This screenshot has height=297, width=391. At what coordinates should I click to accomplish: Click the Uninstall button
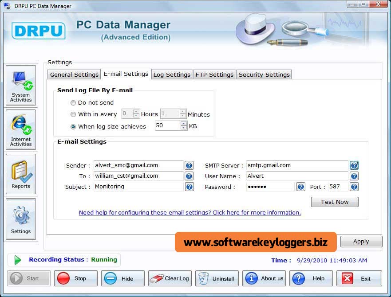[217, 278]
